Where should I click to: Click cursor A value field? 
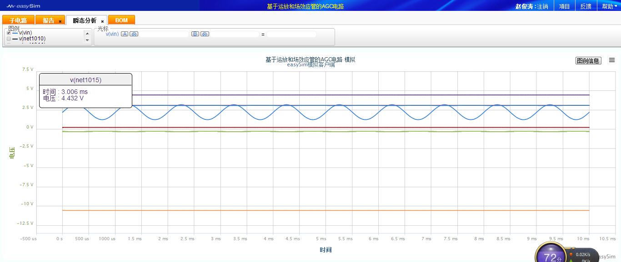click(x=164, y=35)
